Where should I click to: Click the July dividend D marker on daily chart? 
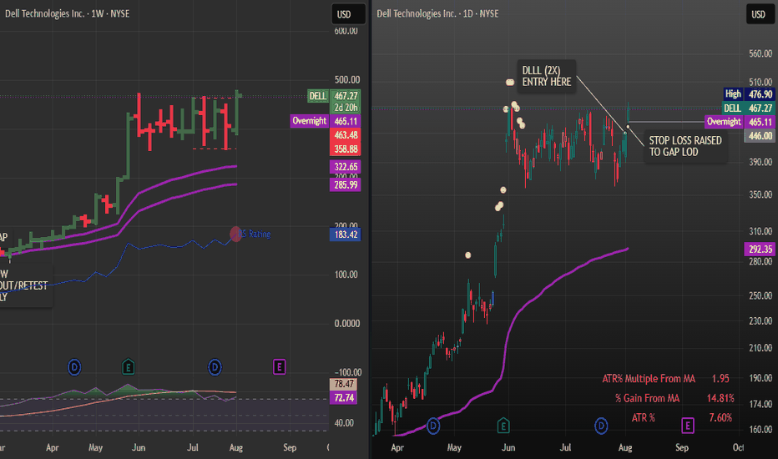click(x=601, y=426)
